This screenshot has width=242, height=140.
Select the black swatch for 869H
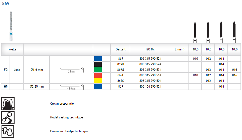point(98,64)
